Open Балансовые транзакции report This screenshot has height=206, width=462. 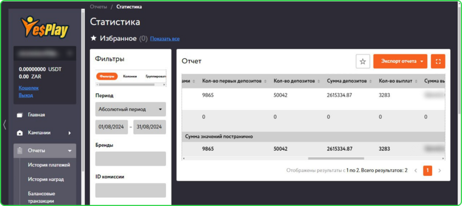tap(42, 197)
